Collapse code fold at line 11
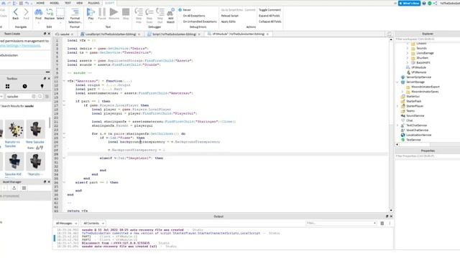 (64, 81)
